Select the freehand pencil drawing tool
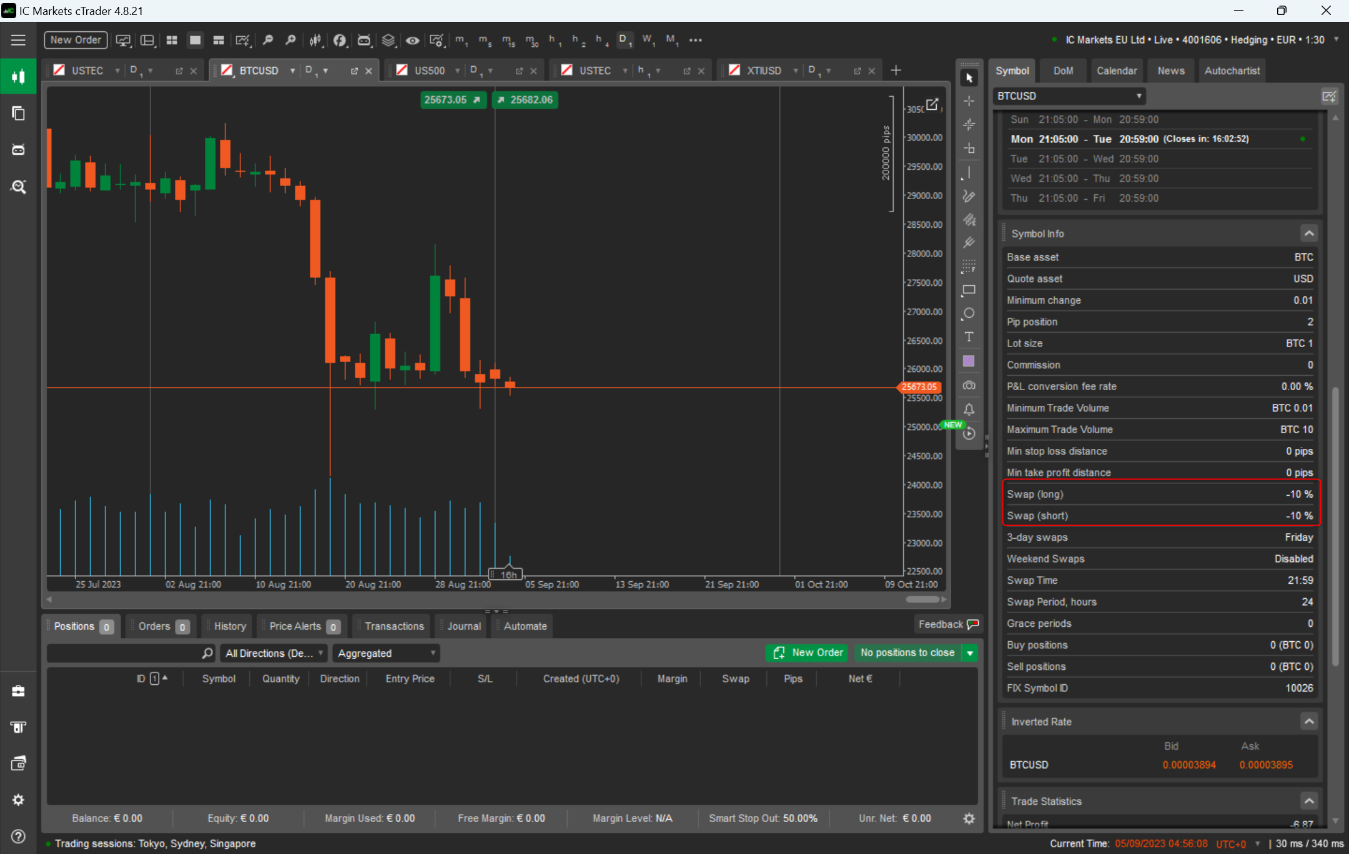 [969, 196]
